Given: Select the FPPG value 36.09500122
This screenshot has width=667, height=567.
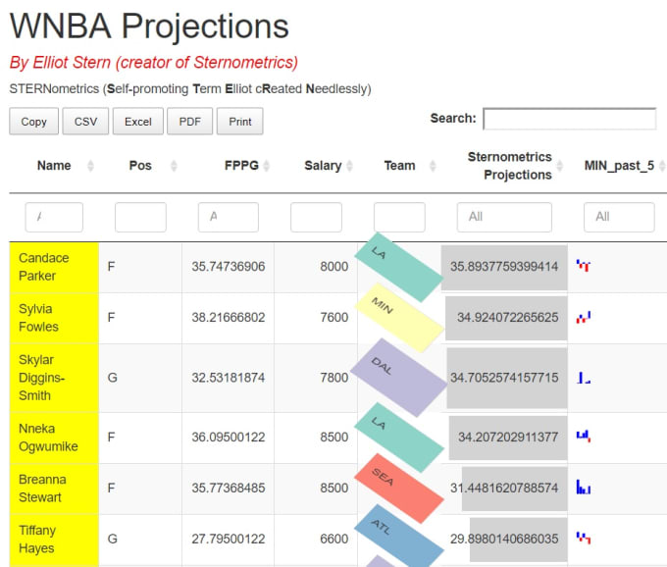Looking at the screenshot, I should (x=228, y=437).
